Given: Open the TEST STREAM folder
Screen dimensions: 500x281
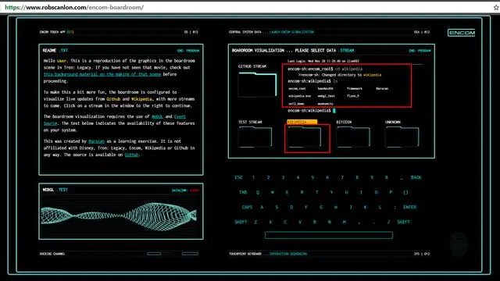Looking at the screenshot, I should [x=255, y=137].
